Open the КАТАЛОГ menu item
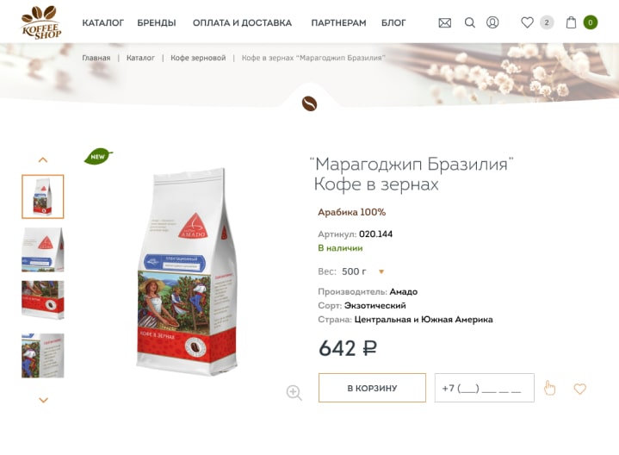This screenshot has width=619, height=455. coord(103,23)
